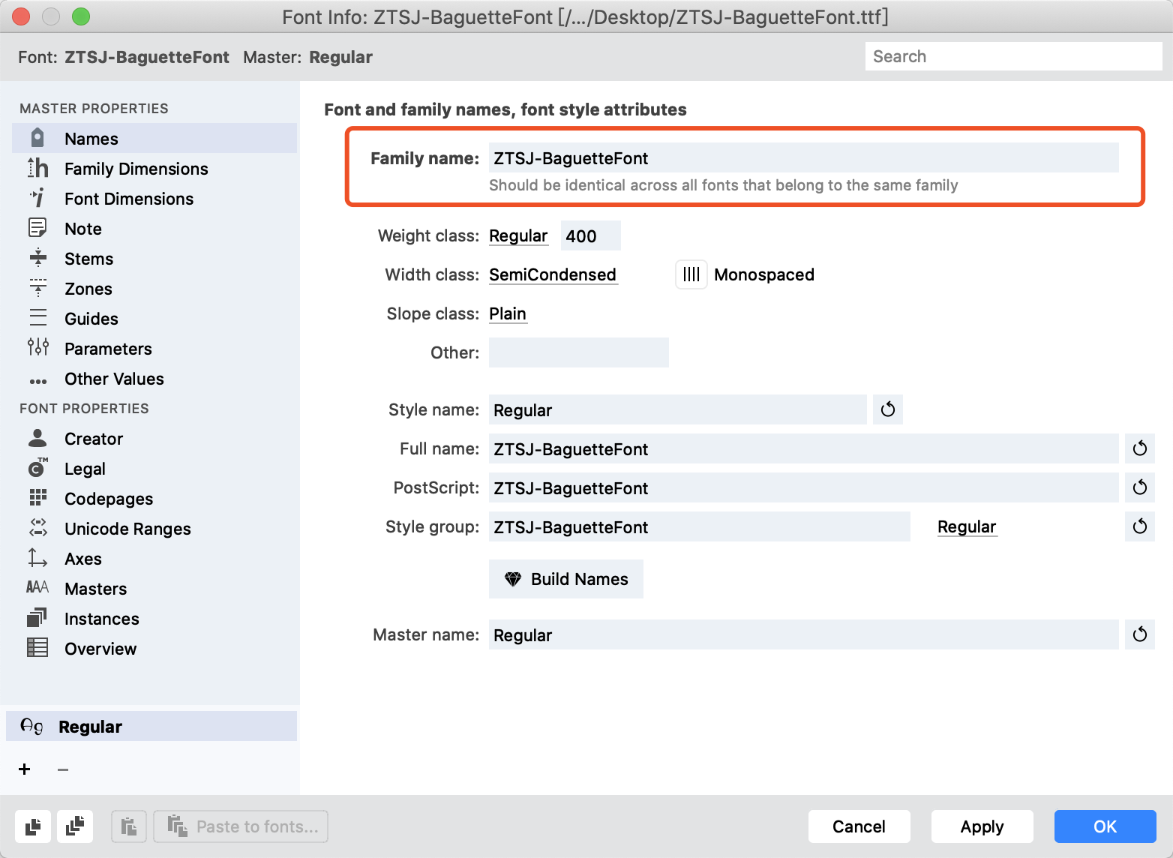The width and height of the screenshot is (1173, 858).
Task: Click the copy all pages icon
Action: (x=75, y=826)
